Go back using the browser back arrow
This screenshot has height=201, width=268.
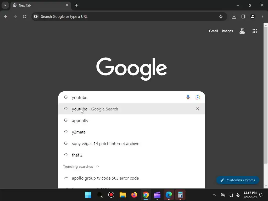point(6,16)
